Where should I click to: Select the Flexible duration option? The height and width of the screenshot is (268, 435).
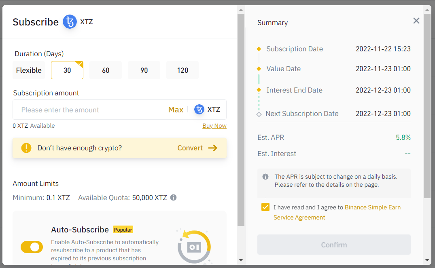(28, 70)
